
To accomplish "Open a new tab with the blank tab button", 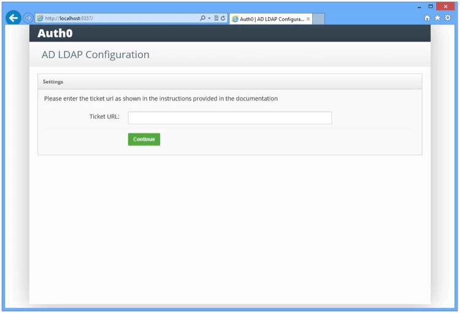I will click(x=318, y=19).
